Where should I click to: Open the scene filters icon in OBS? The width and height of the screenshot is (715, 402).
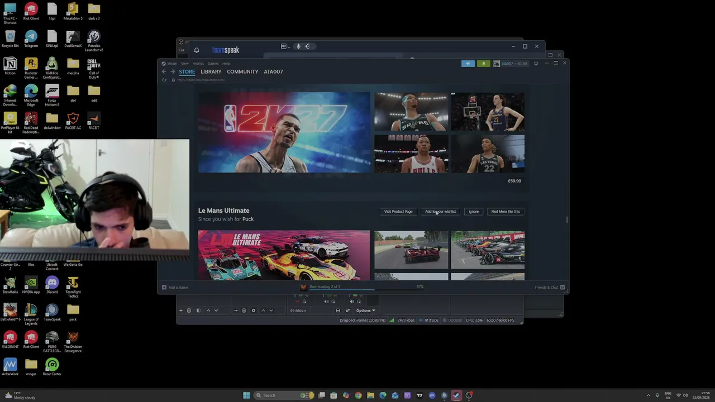point(198,310)
